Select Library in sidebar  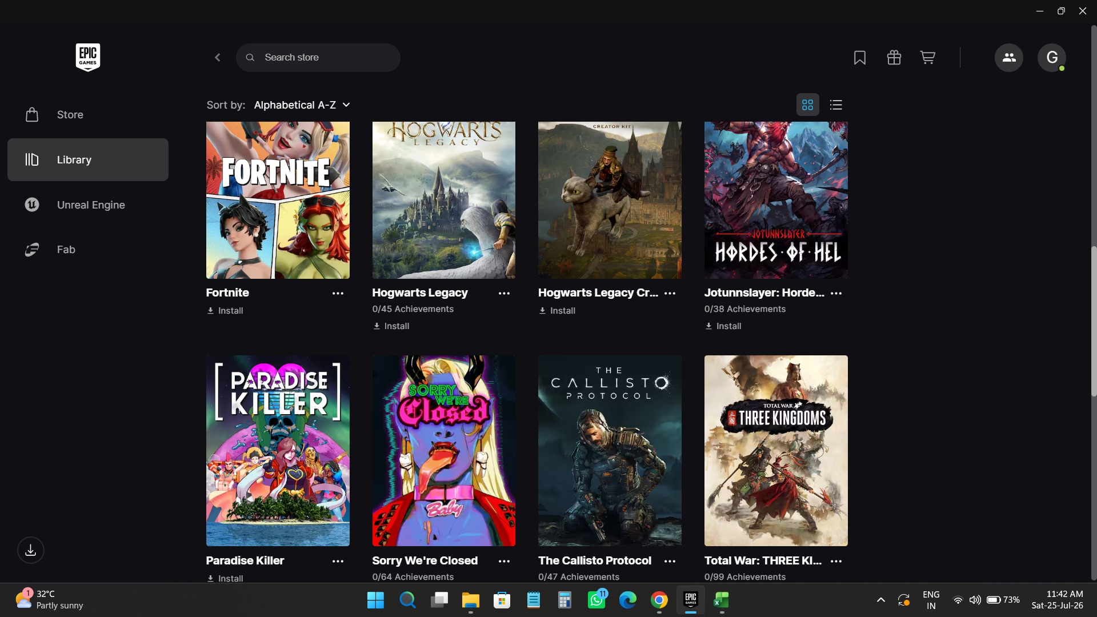(88, 160)
